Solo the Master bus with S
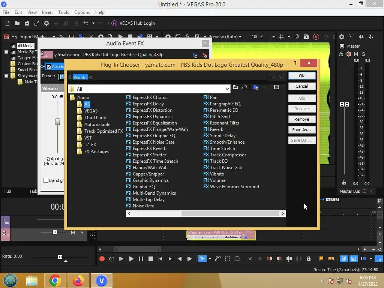The height and width of the screenshot is (288, 384). point(363,54)
